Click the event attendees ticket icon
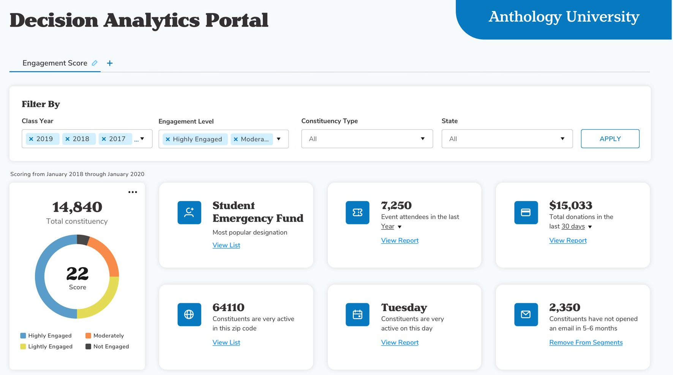 point(357,213)
